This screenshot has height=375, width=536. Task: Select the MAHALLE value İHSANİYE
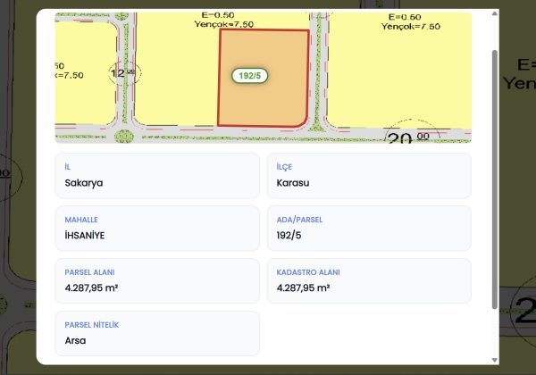coord(85,236)
